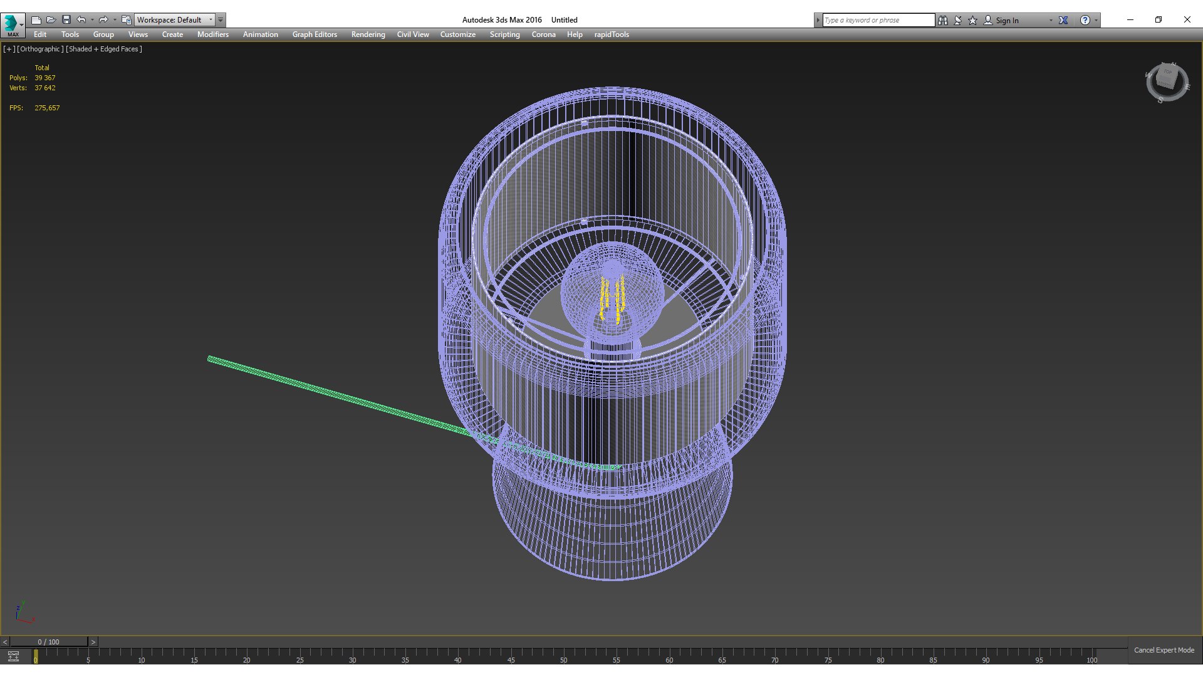
Task: Click the Cancel Expert Mode button
Action: [1164, 650]
